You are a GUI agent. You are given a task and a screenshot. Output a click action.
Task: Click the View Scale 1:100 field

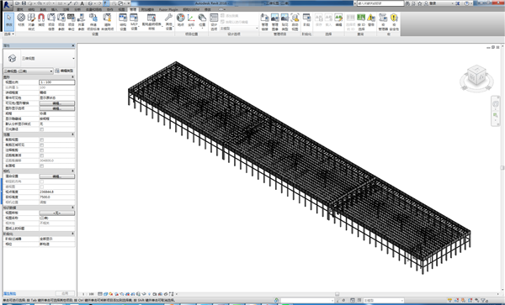(x=57, y=82)
